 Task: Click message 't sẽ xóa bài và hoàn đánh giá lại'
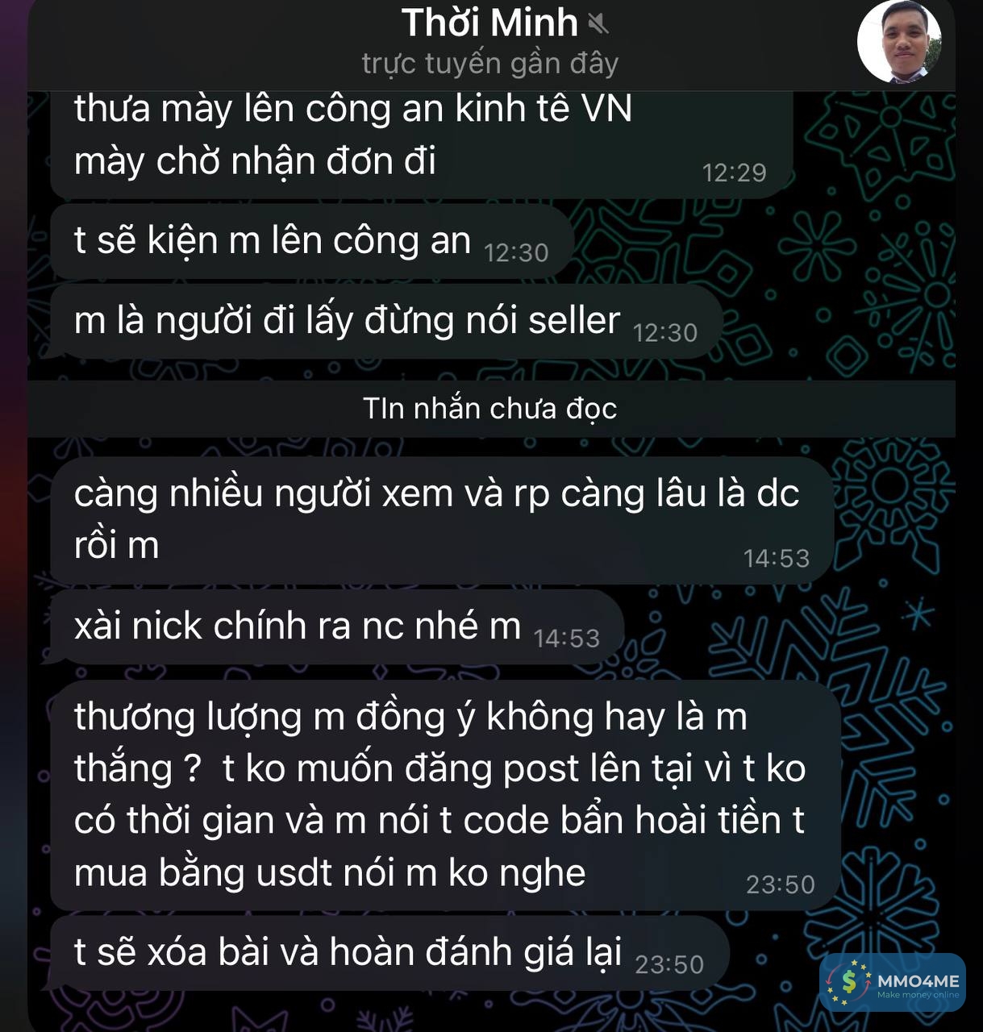click(x=389, y=953)
